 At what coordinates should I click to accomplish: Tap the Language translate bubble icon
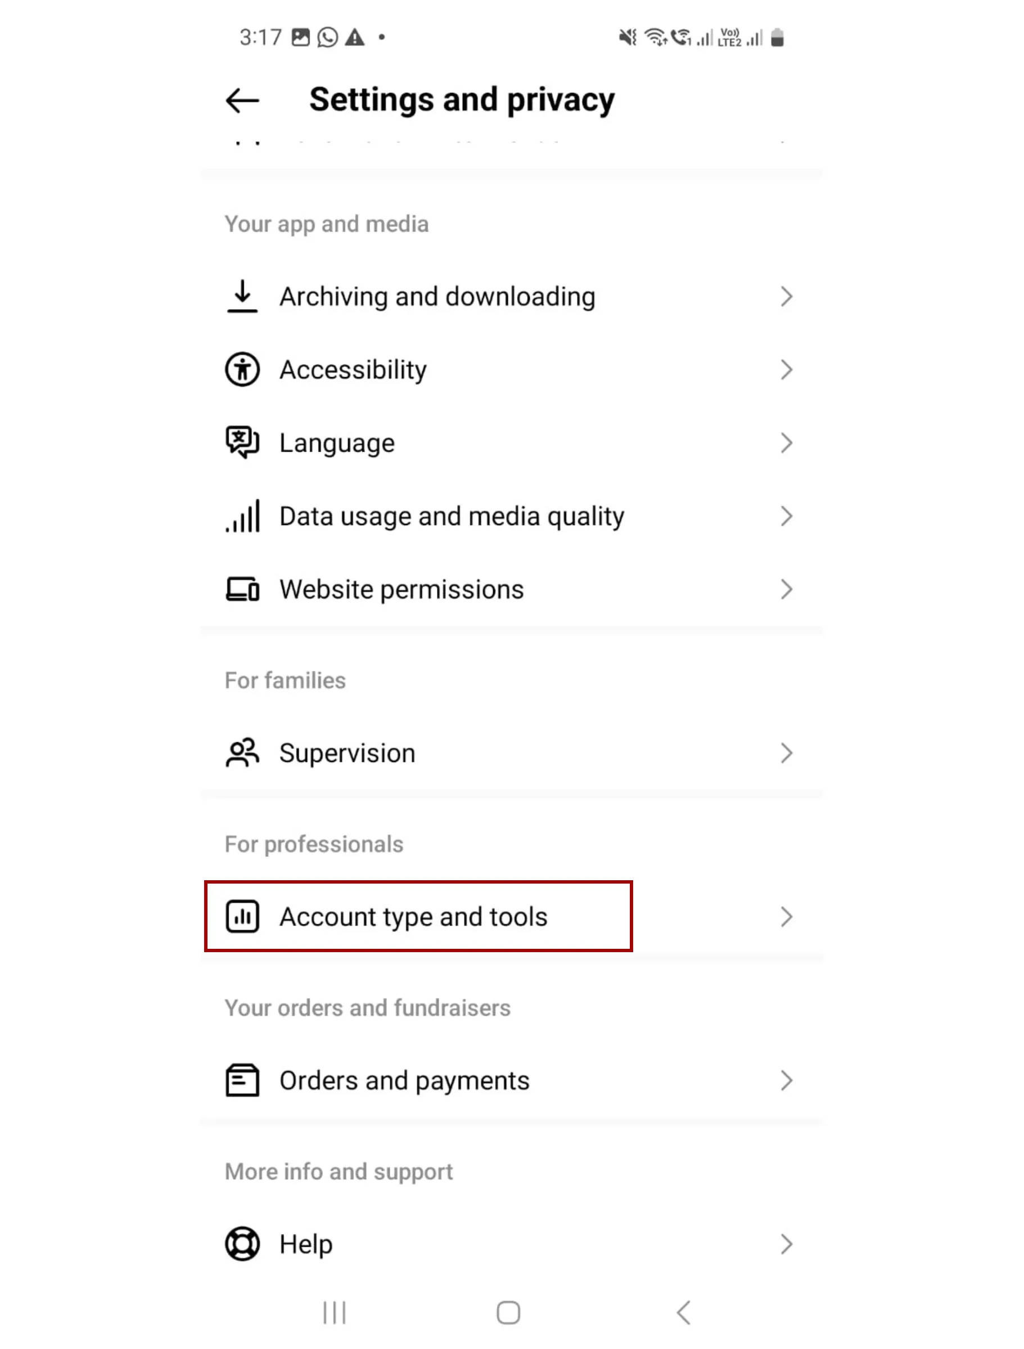coord(242,443)
